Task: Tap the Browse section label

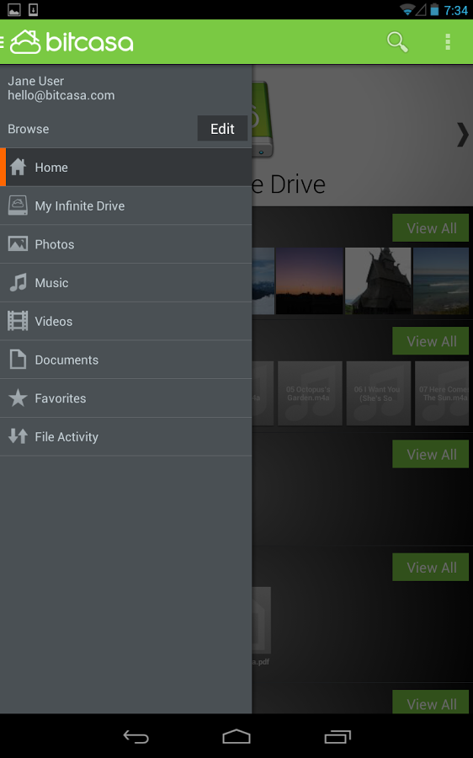Action: click(x=28, y=129)
